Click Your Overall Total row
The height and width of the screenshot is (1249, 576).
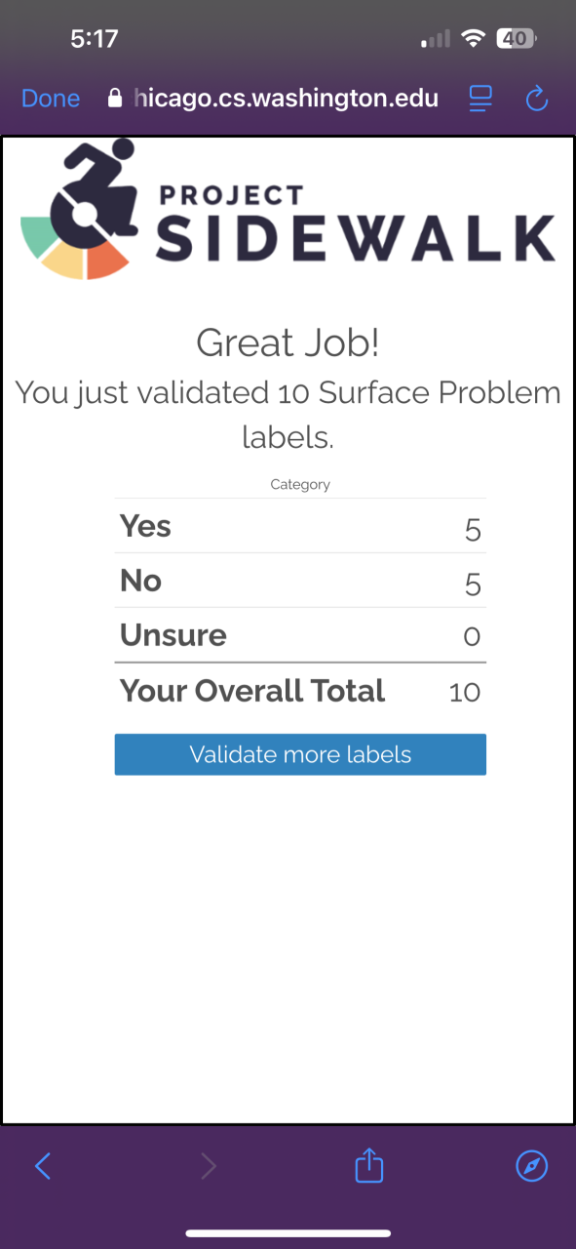300,691
